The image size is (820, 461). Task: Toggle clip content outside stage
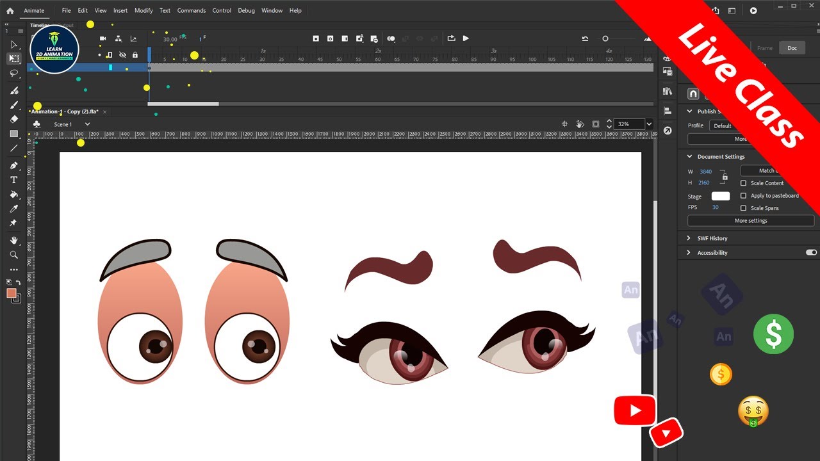tap(596, 124)
